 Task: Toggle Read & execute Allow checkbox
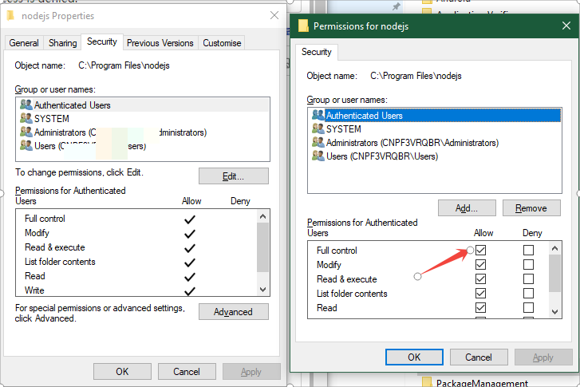(480, 279)
